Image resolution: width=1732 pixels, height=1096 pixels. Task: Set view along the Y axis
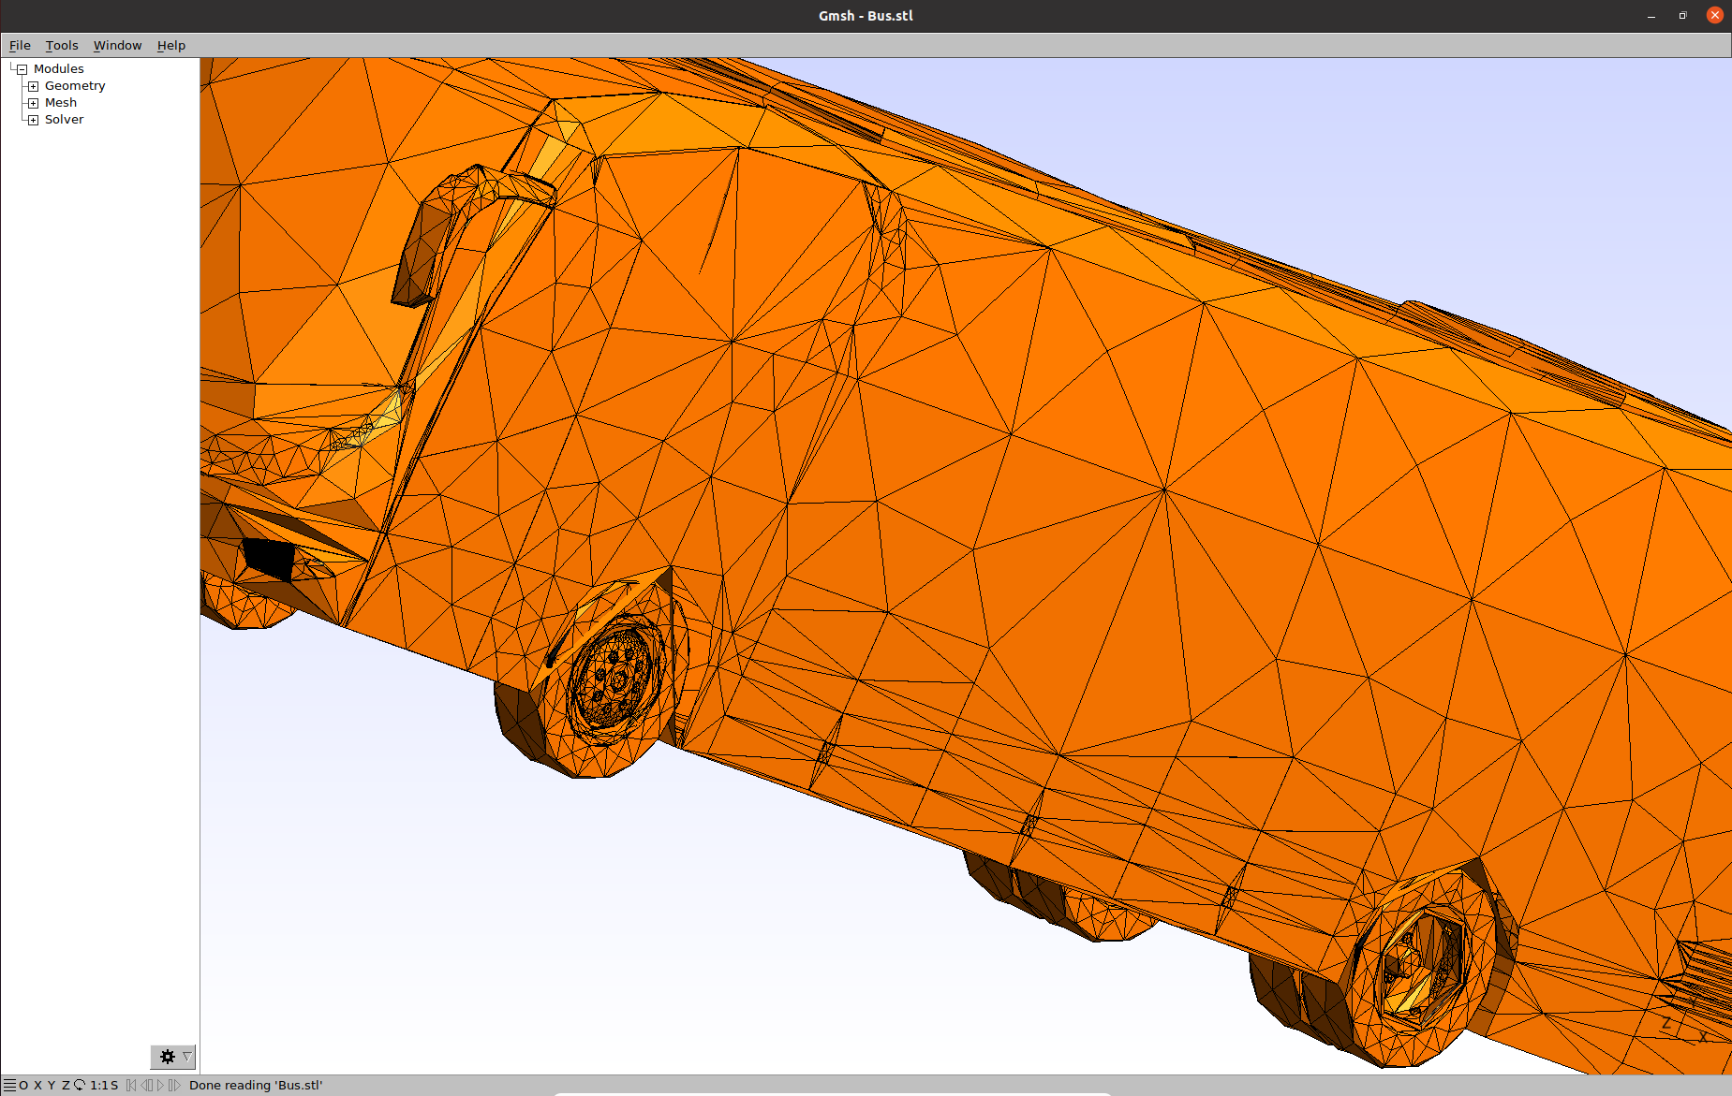51,1085
